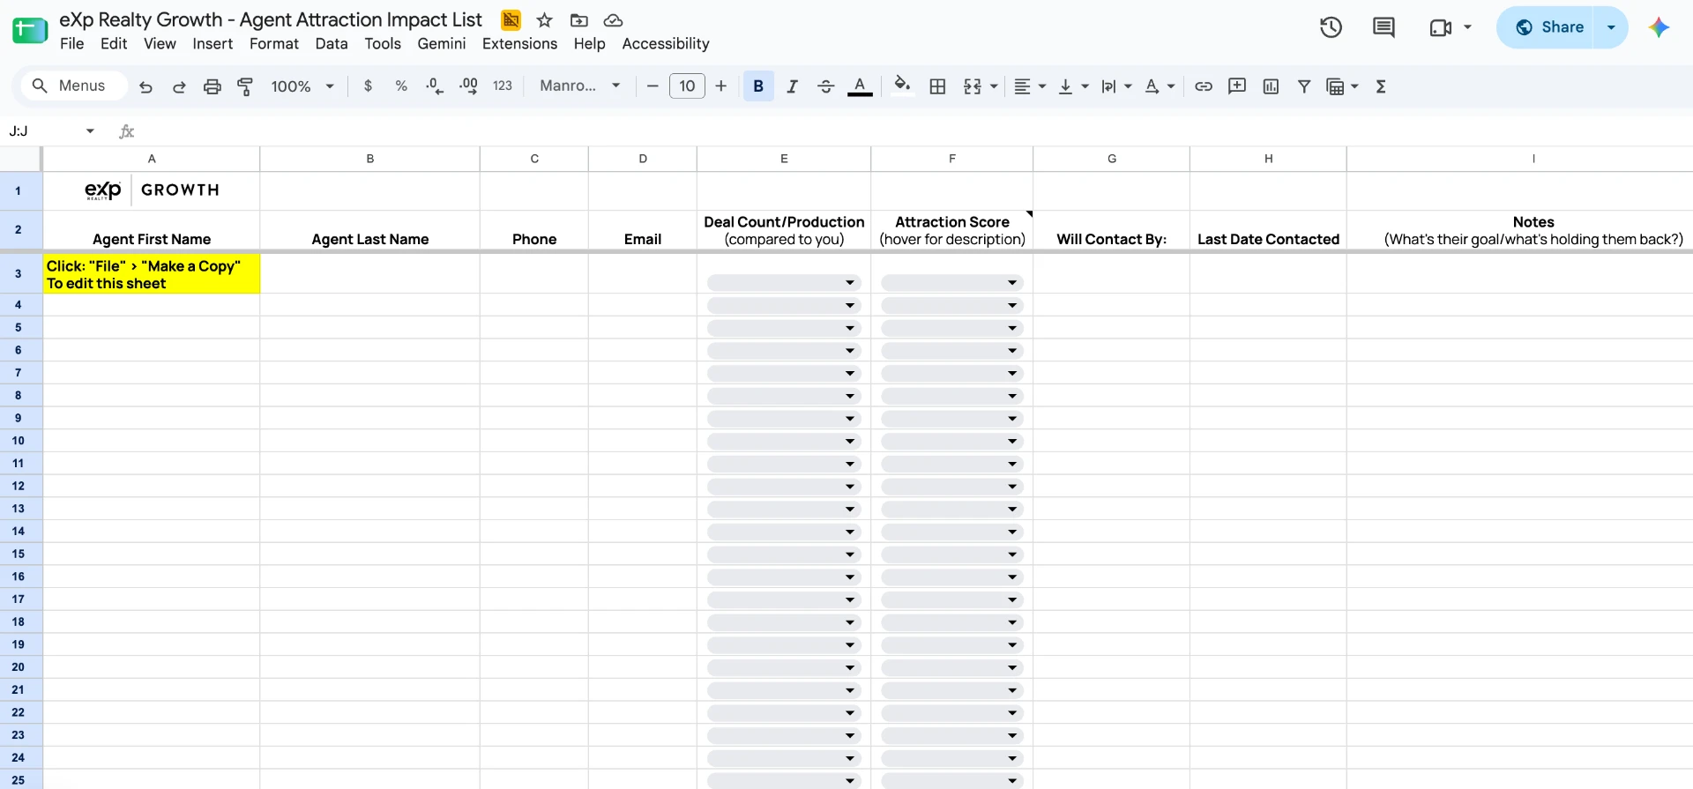Open the Extensions menu
The width and height of the screenshot is (1693, 789).
(519, 44)
